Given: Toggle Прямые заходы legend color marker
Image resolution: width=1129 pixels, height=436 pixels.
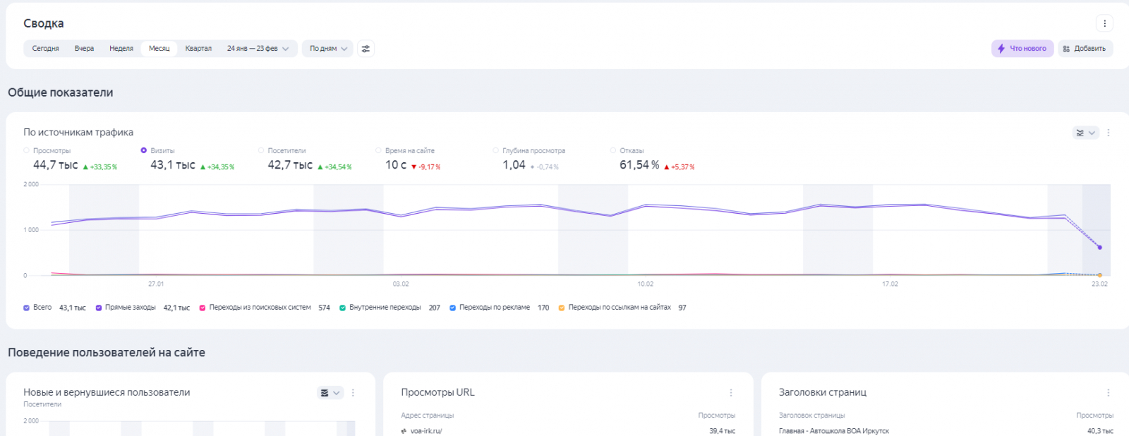Looking at the screenshot, I should (99, 308).
